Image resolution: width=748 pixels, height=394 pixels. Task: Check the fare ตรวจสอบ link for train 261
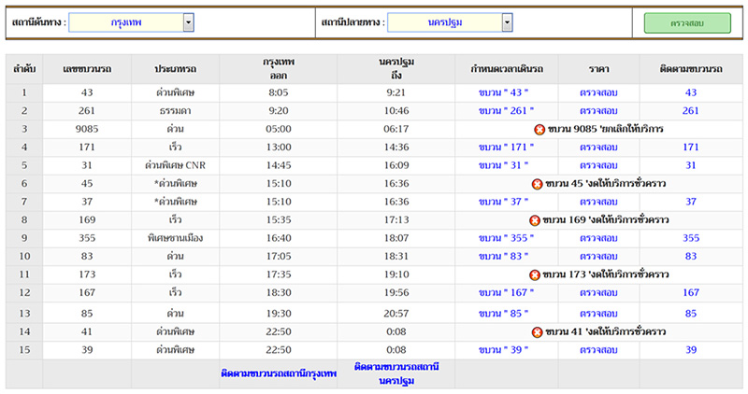tap(599, 111)
